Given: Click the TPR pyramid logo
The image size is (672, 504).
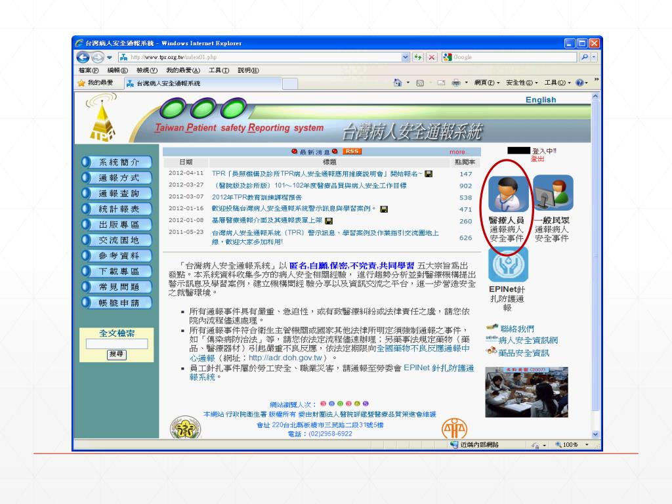Looking at the screenshot, I should [102, 118].
